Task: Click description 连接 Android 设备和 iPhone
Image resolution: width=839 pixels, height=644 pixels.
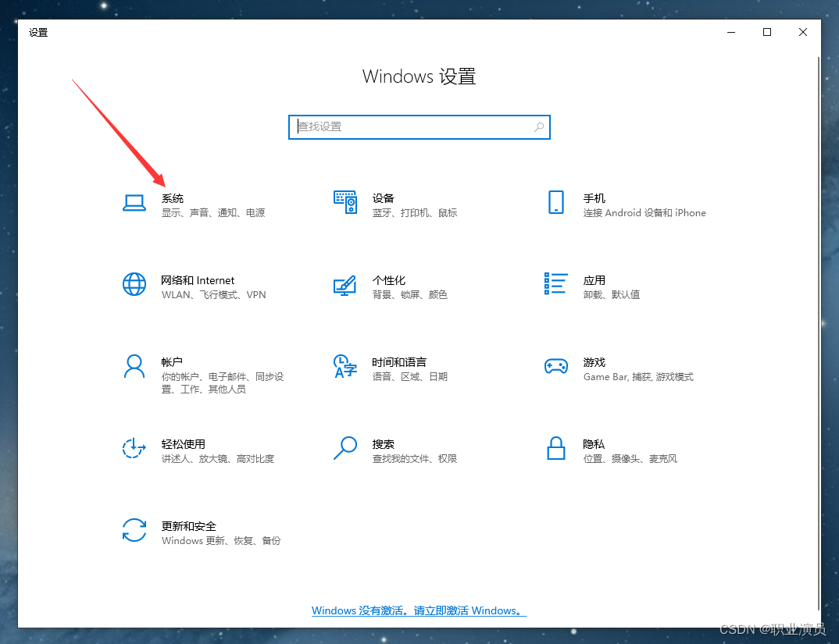Action: click(644, 213)
